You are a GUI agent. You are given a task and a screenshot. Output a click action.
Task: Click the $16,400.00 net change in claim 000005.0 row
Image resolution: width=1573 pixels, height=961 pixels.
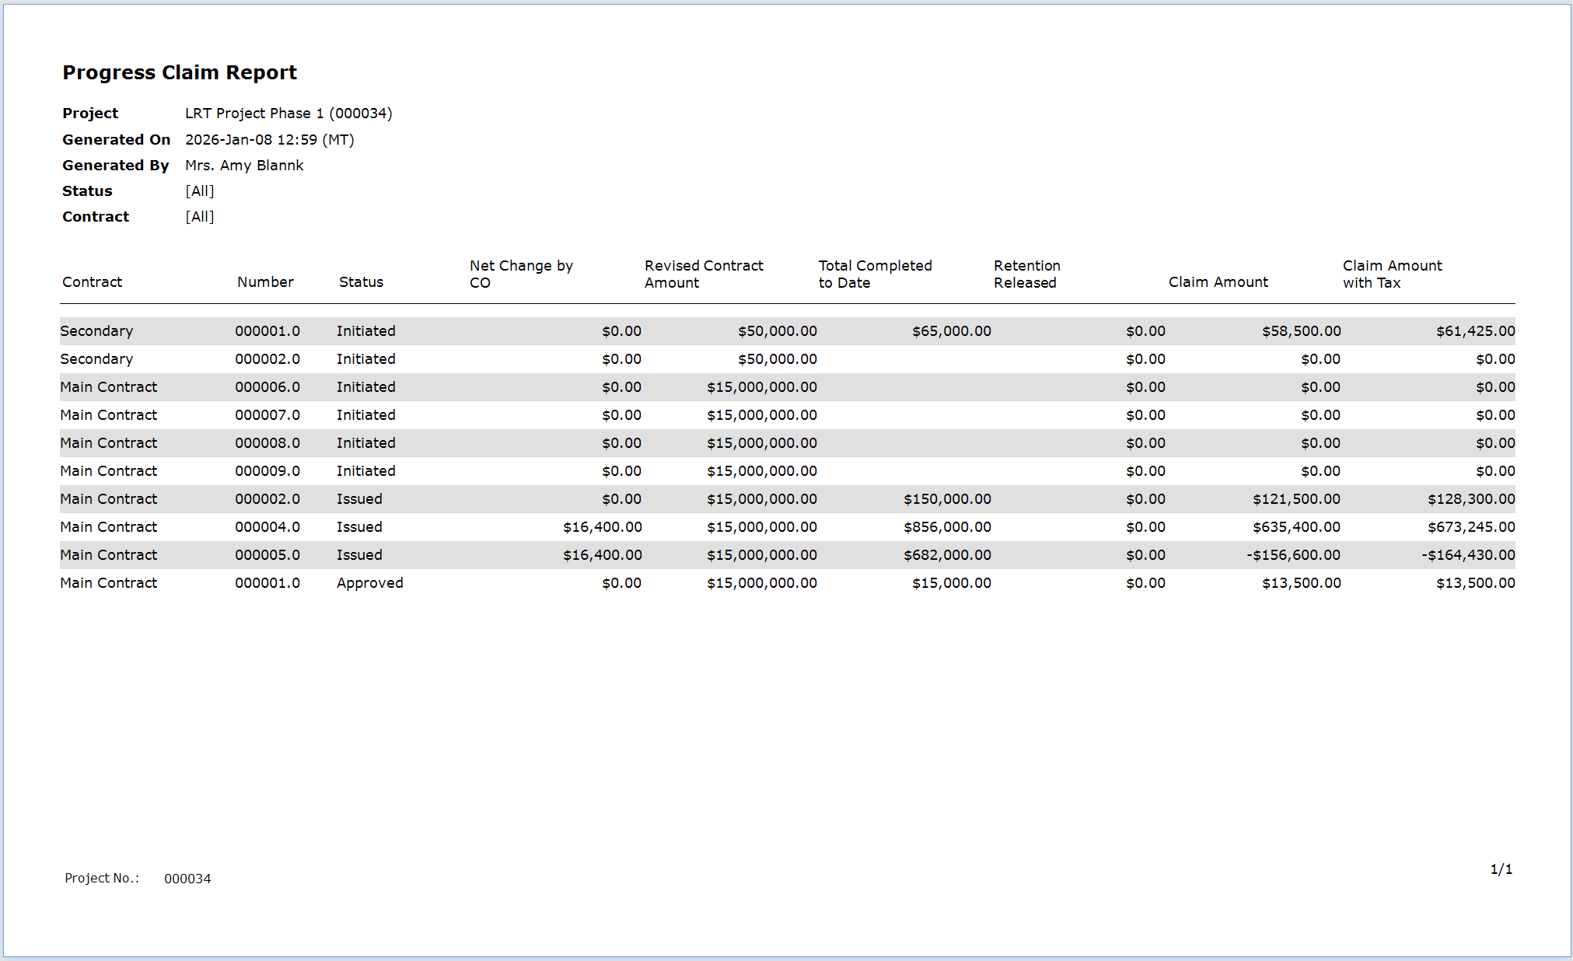603,555
